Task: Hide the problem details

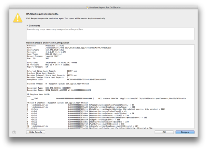Action: pyautogui.click(x=36, y=132)
